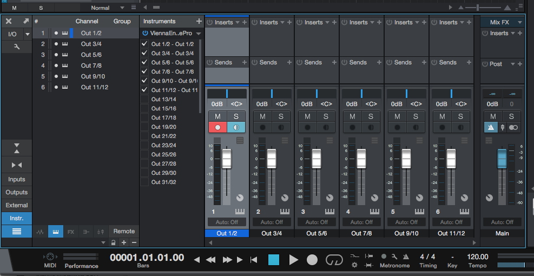The height and width of the screenshot is (276, 534).
Task: Open Auto: Off menu on Main channel
Action: pyautogui.click(x=502, y=222)
